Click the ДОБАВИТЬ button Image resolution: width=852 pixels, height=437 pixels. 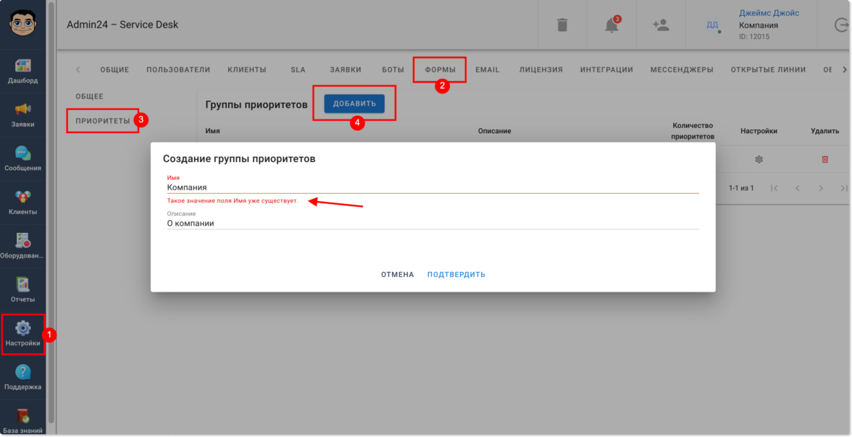click(x=354, y=103)
